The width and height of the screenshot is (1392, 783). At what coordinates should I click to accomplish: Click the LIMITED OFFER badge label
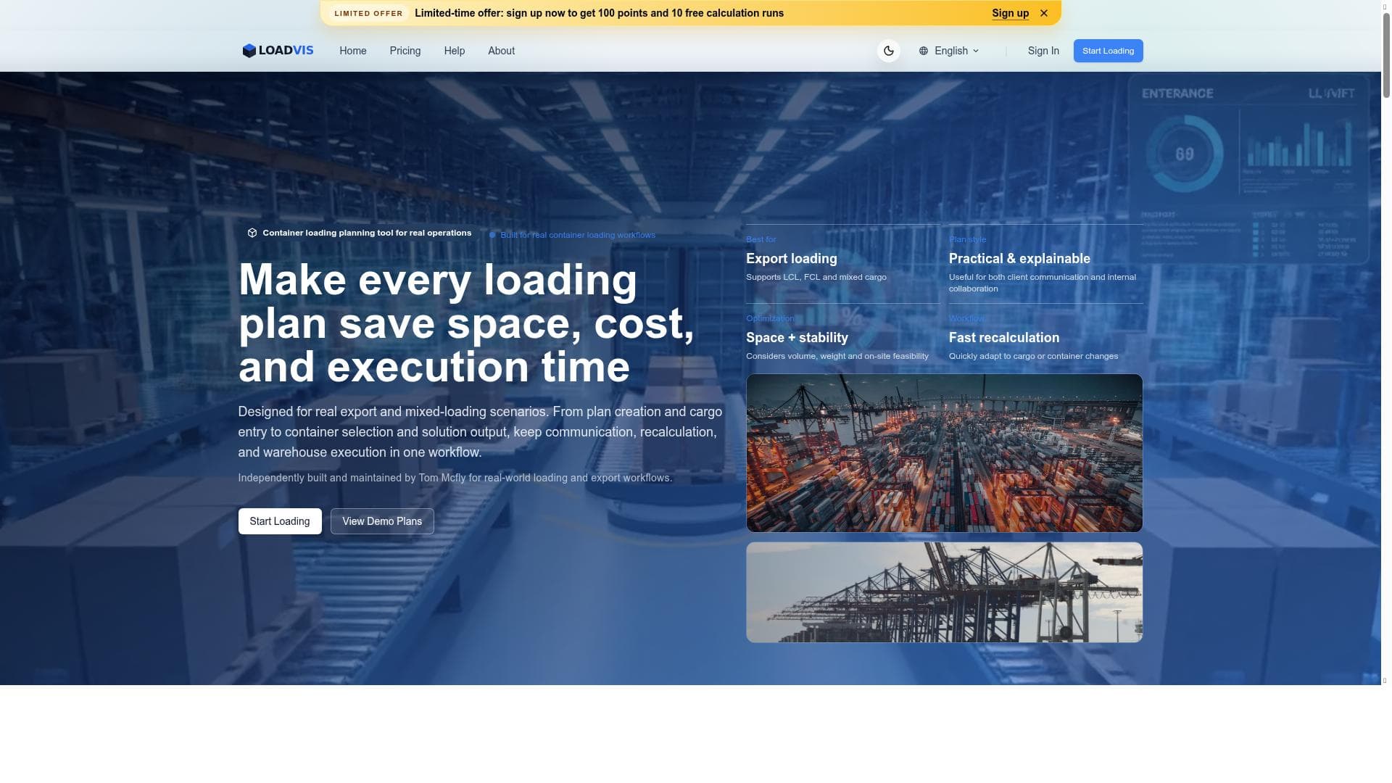click(368, 13)
